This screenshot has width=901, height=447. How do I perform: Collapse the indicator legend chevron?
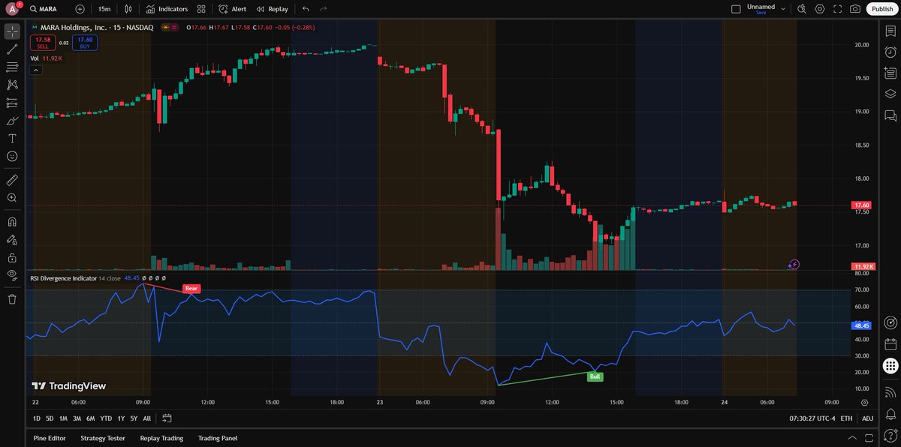click(x=35, y=70)
